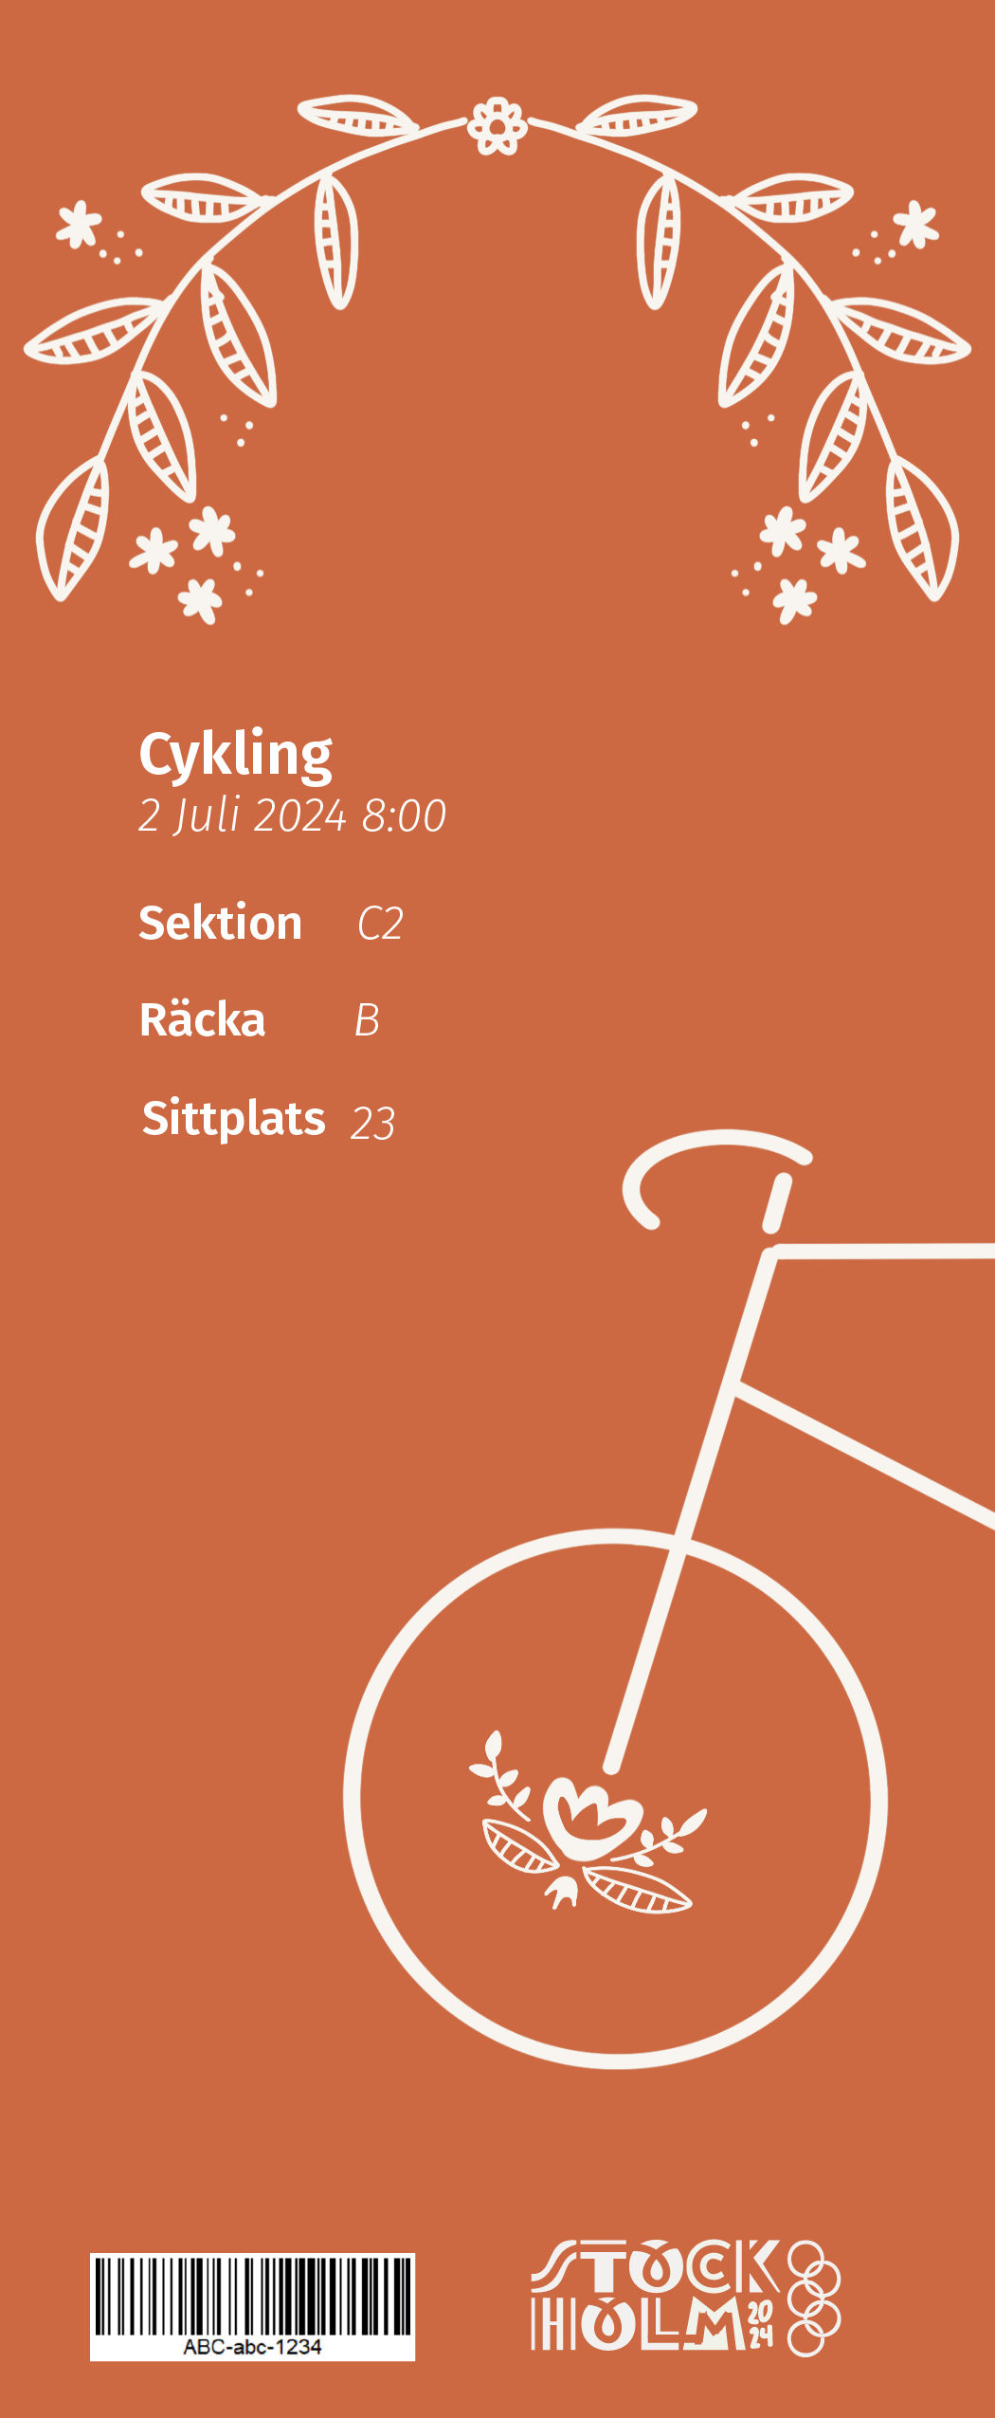995x2418 pixels.
Task: Click the Sittplats label
Action: [x=233, y=1118]
